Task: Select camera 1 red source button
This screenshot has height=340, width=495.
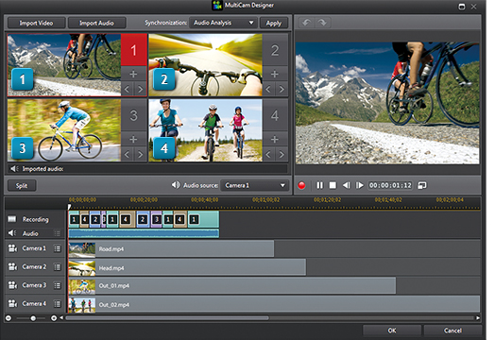Action: 134,50
